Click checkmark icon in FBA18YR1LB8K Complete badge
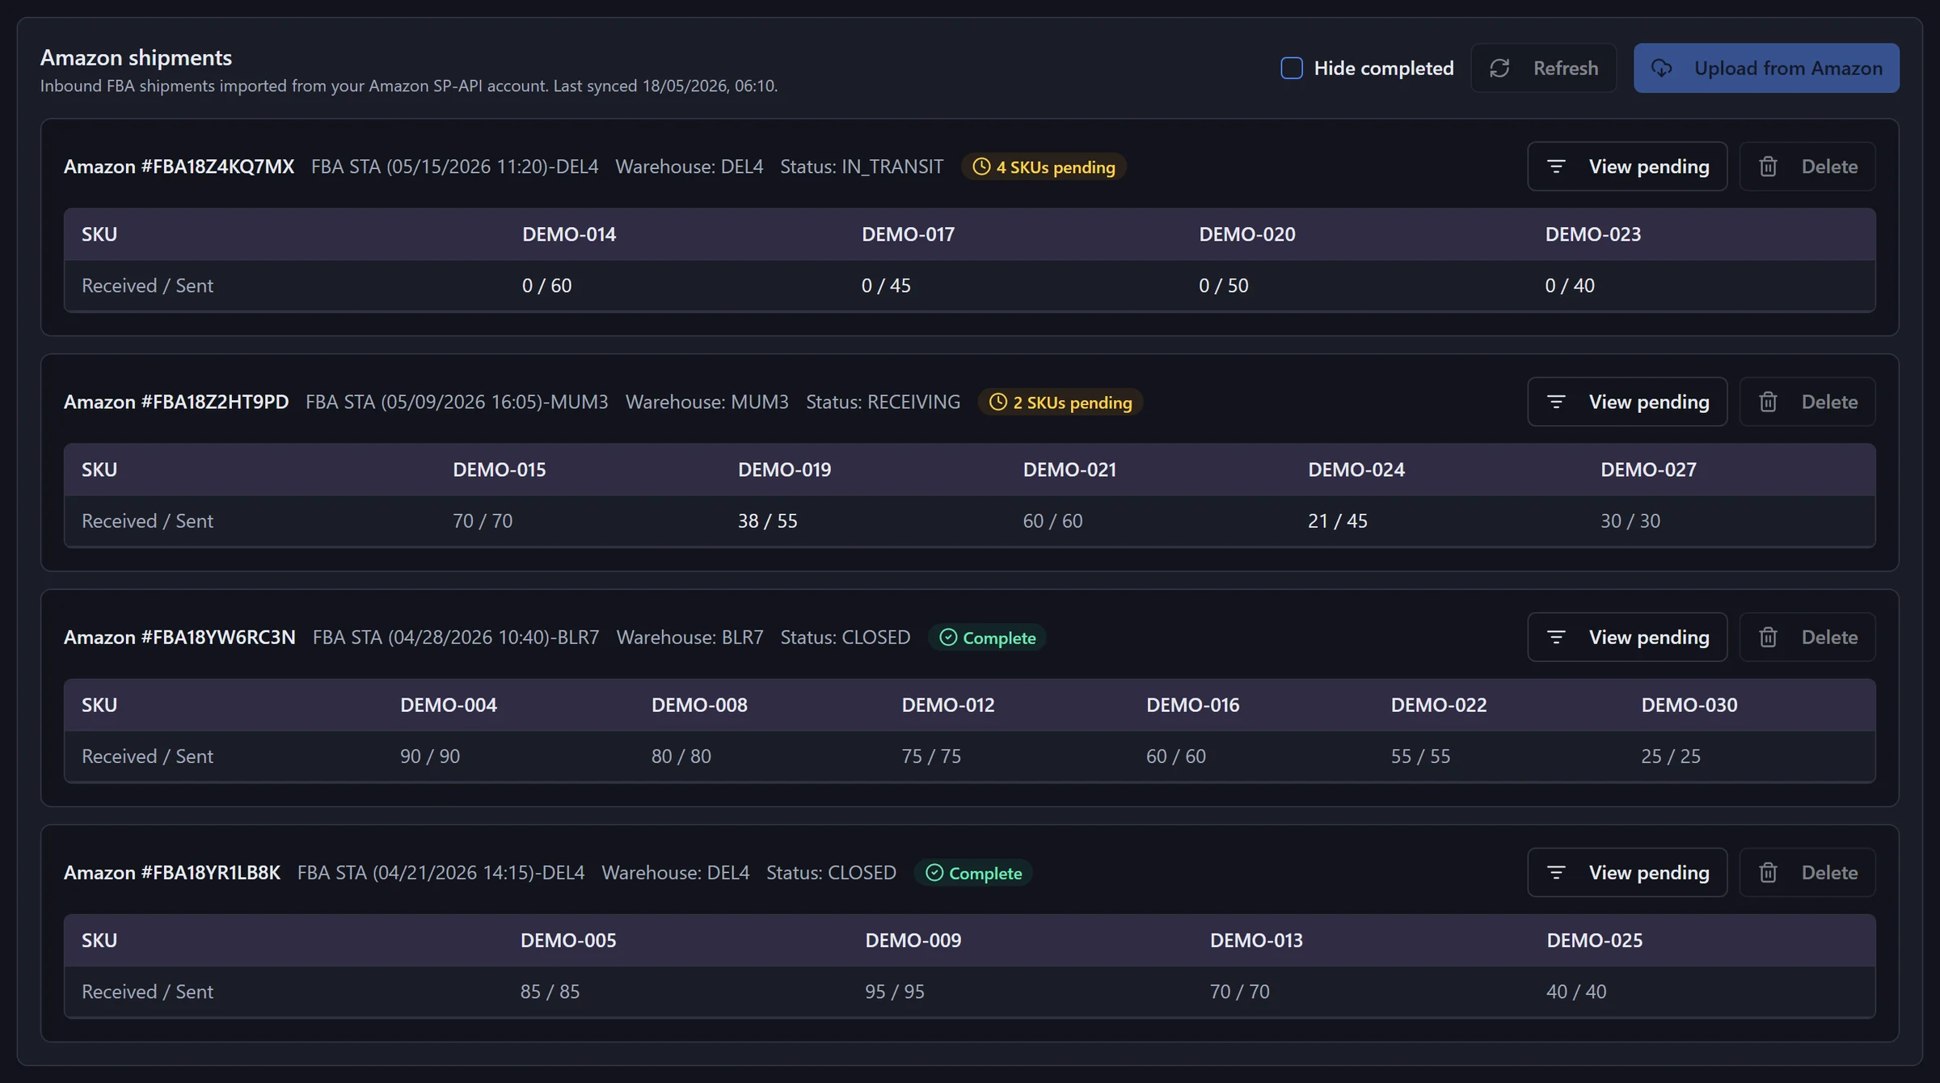 (x=934, y=873)
